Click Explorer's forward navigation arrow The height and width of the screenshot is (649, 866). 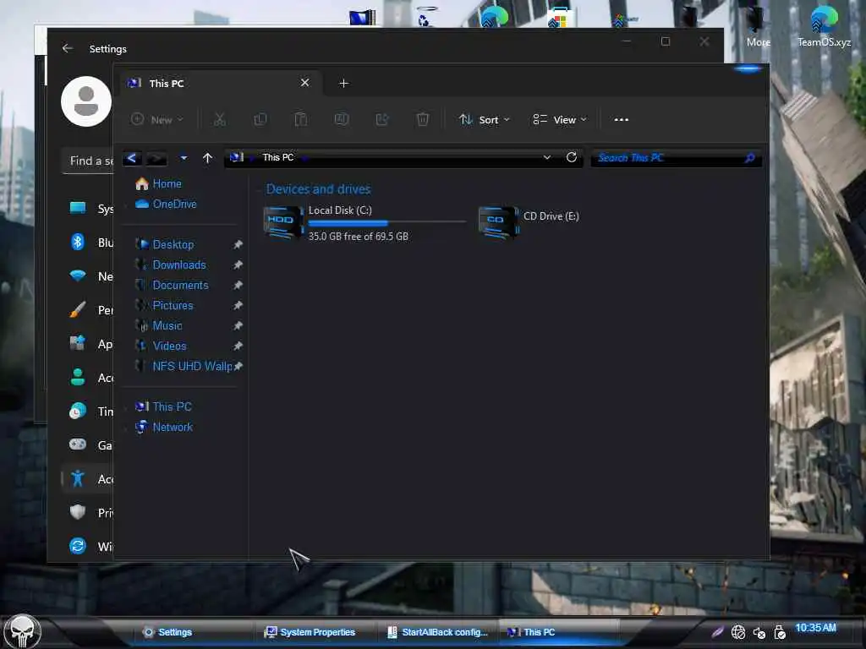point(156,158)
